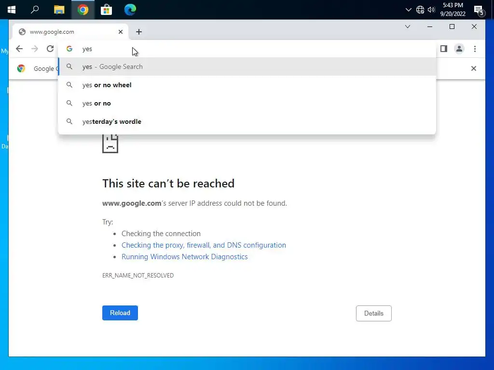The width and height of the screenshot is (494, 370).
Task: Click the address bar containing 'yes'
Action: (247, 49)
